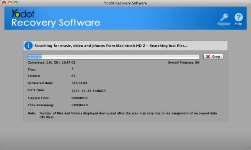The image size is (251, 150).
Task: Click the 'Time Remaining:' label
Action: point(41,105)
